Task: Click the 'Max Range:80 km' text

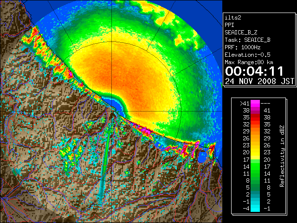Action: click(x=249, y=62)
